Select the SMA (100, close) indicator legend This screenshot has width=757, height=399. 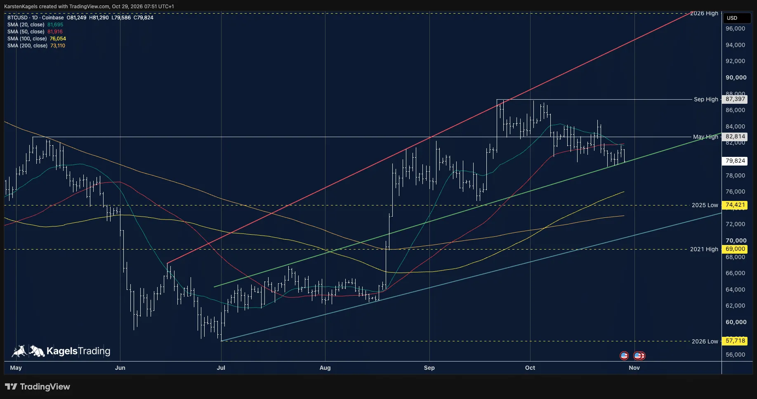27,39
